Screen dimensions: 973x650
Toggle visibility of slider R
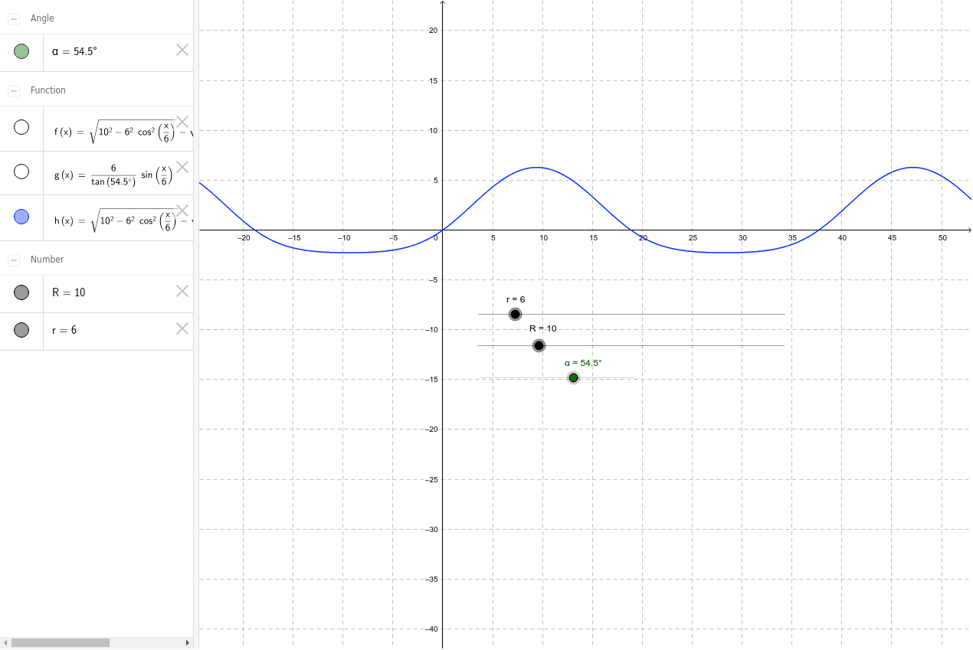point(21,292)
